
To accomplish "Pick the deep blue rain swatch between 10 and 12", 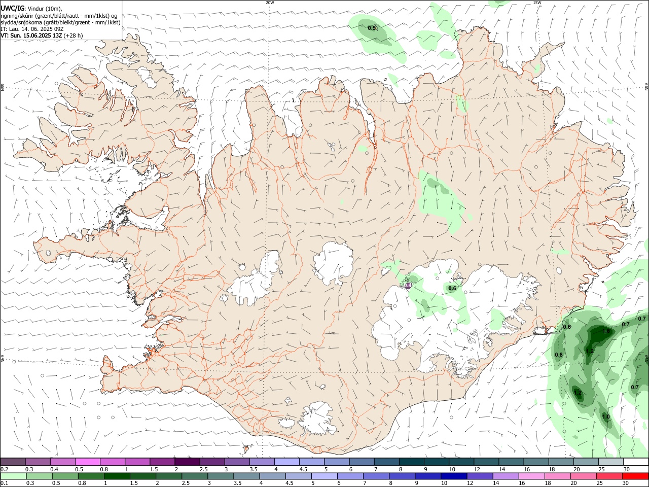I will (x=454, y=476).
